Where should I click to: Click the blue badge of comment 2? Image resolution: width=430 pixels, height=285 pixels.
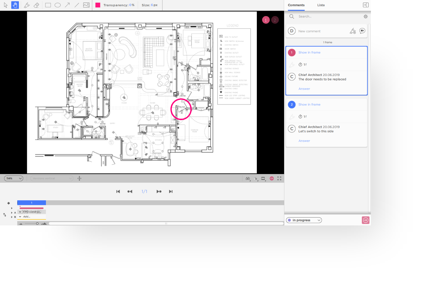(292, 105)
